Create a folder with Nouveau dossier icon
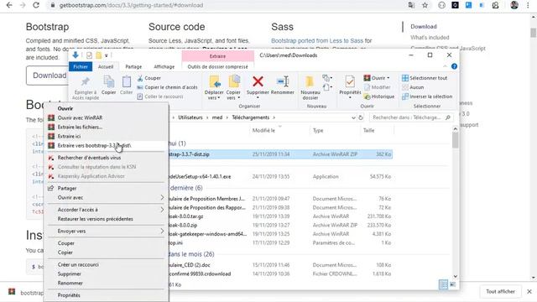Viewport: 537px width, 302px height. click(310, 82)
